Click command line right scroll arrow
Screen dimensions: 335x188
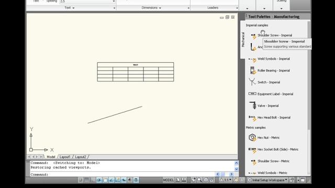pyautogui.click(x=231, y=174)
